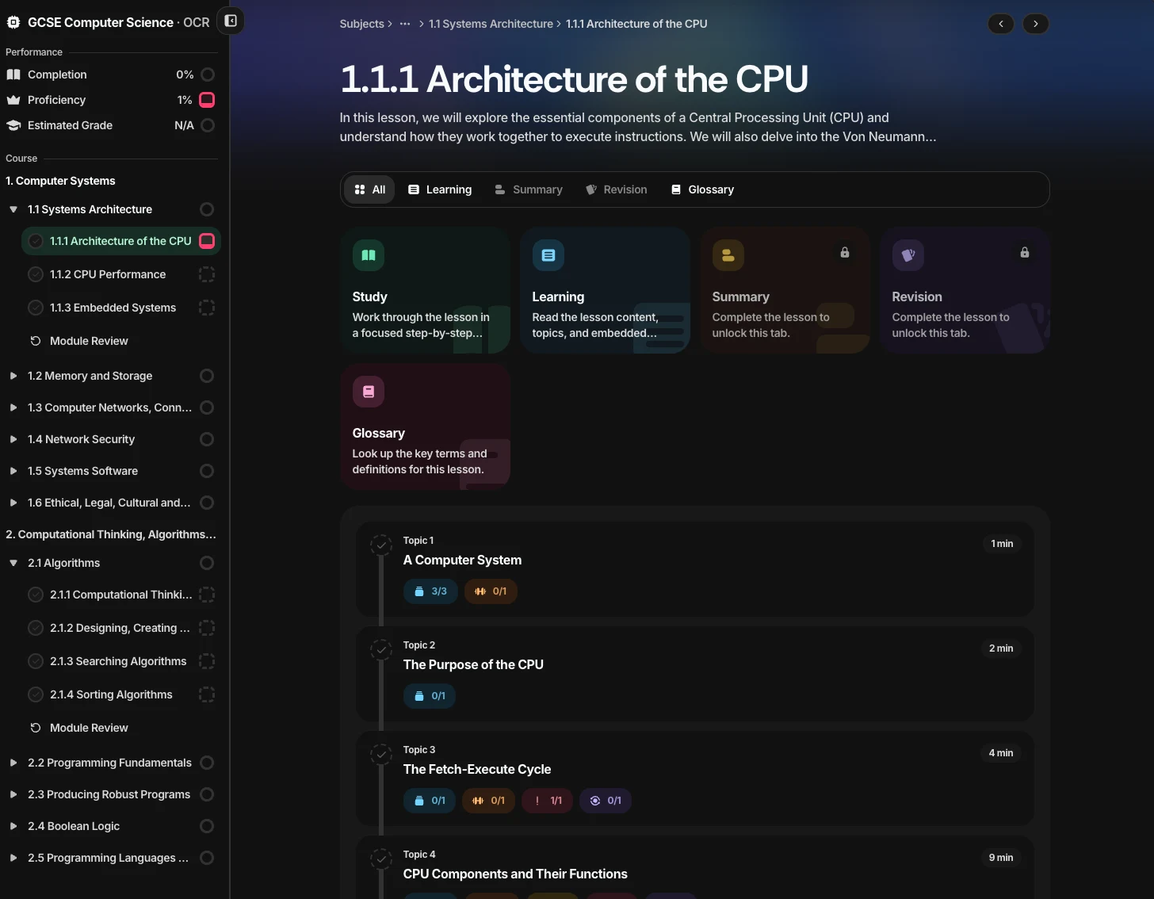The height and width of the screenshot is (899, 1154).
Task: Select the Summary tab
Action: 529,189
